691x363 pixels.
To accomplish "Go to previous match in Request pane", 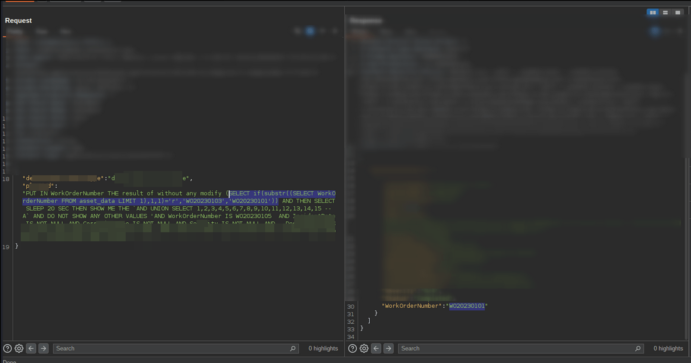I will tap(31, 348).
